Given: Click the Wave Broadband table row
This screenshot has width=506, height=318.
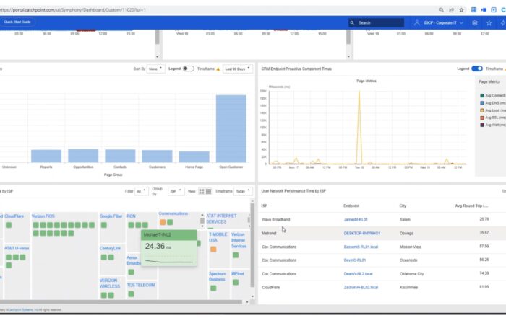Looking at the screenshot, I should [x=382, y=219].
